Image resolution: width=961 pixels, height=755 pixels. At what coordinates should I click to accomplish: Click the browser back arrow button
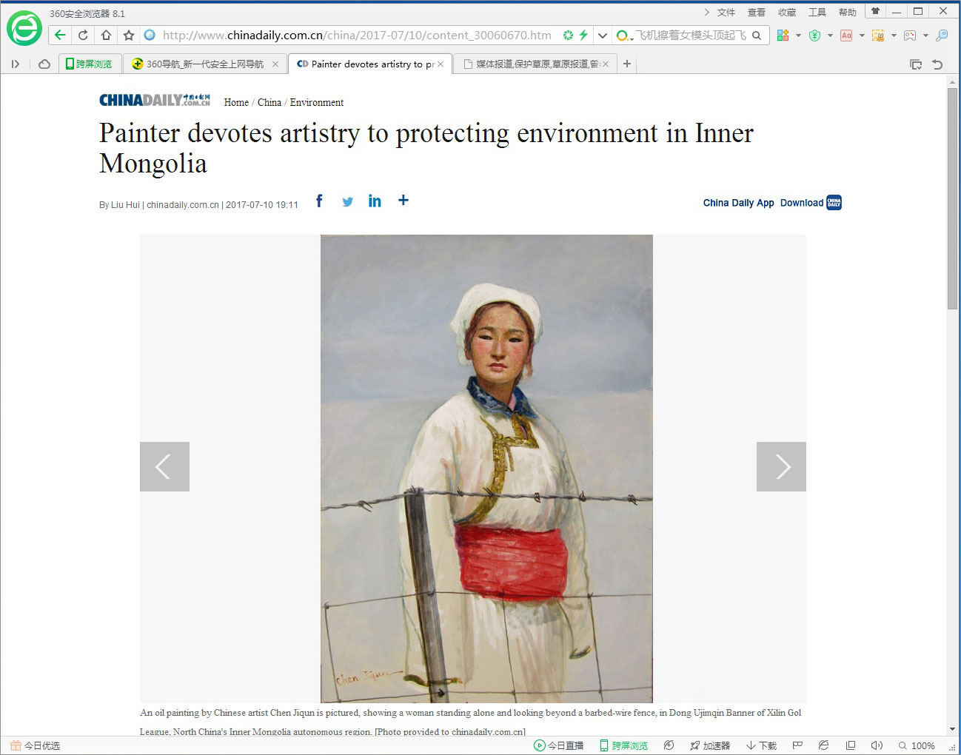point(60,35)
